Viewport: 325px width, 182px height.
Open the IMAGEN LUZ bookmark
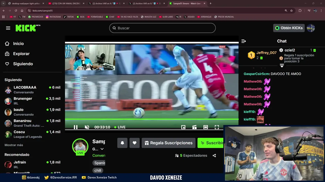click(149, 17)
